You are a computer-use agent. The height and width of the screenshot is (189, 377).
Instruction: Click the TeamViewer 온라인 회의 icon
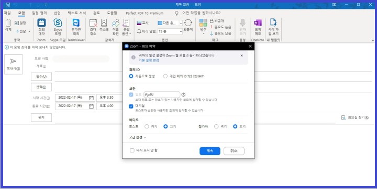tap(76, 27)
